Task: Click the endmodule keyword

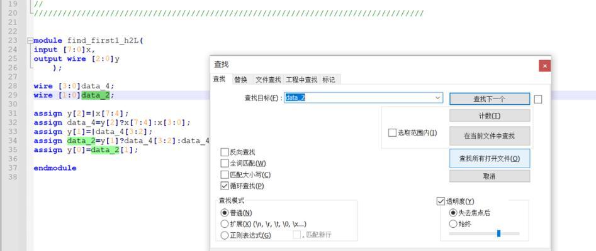Action: pyautogui.click(x=55, y=168)
